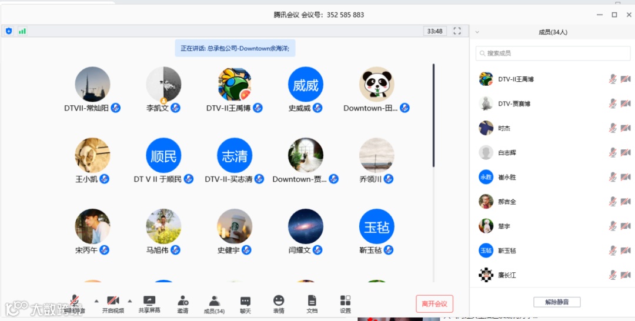Click muted mic icon in 郝吉全 row

click(613, 202)
